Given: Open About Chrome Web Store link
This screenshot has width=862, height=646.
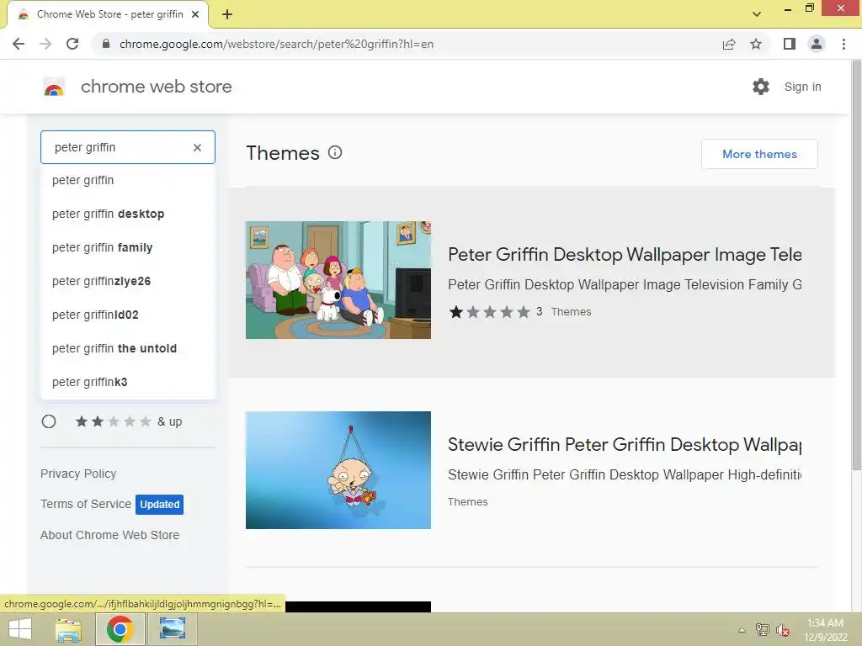Looking at the screenshot, I should point(110,535).
